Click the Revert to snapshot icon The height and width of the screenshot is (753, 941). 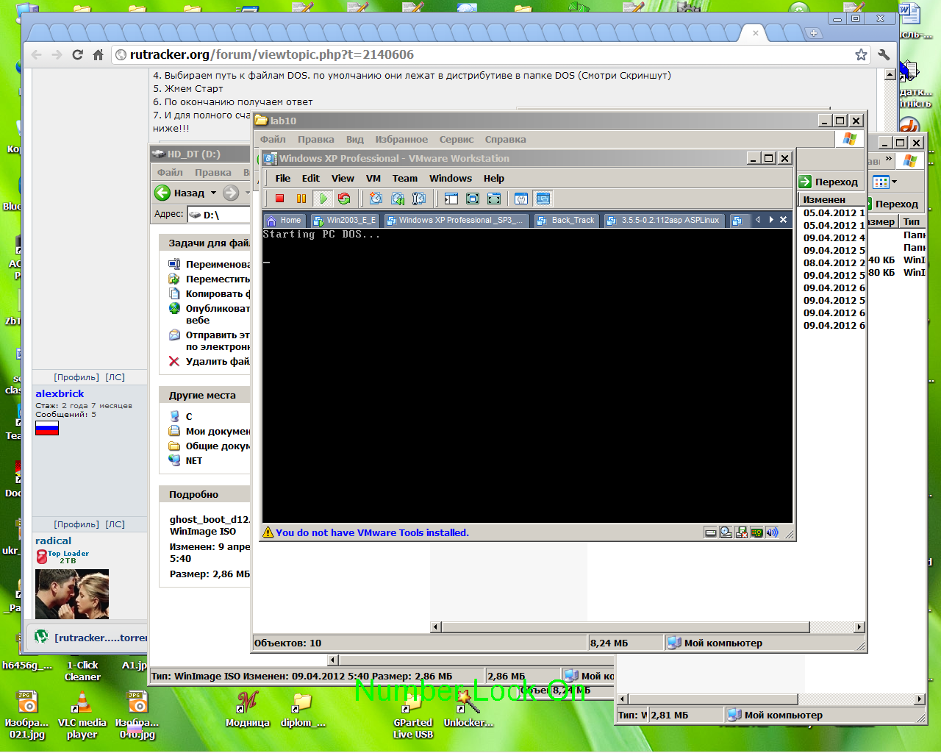click(398, 199)
